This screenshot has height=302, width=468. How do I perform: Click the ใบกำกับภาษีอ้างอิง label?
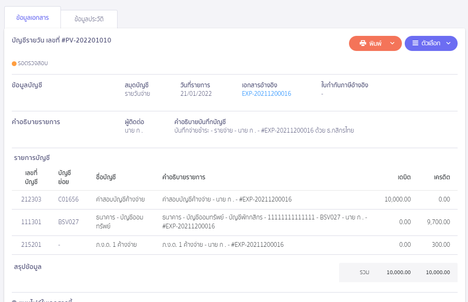[344, 85]
